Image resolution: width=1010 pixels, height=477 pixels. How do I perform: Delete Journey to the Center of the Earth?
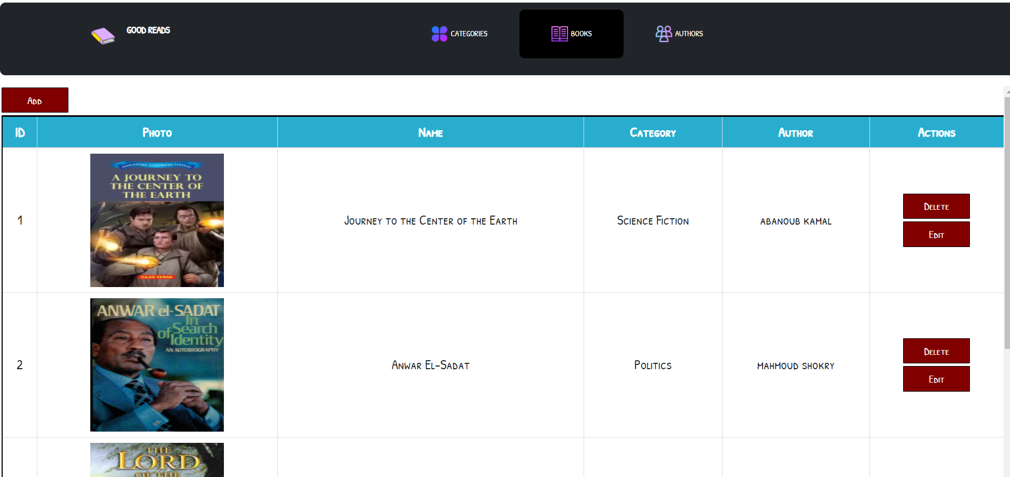(936, 206)
